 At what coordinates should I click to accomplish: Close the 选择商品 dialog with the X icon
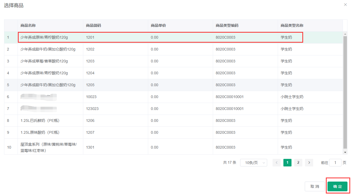pos(345,5)
